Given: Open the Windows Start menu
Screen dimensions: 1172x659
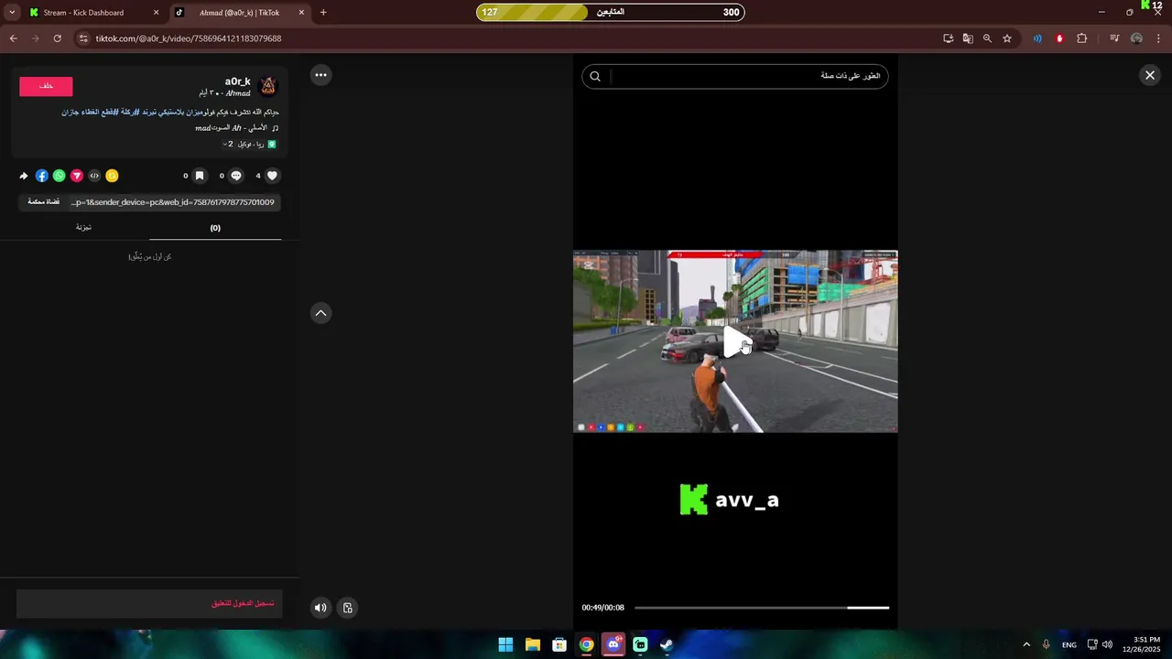Looking at the screenshot, I should pyautogui.click(x=505, y=644).
